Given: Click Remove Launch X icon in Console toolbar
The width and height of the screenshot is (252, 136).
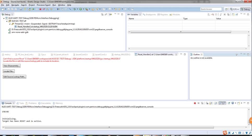Looking at the screenshot, I should [199, 103].
